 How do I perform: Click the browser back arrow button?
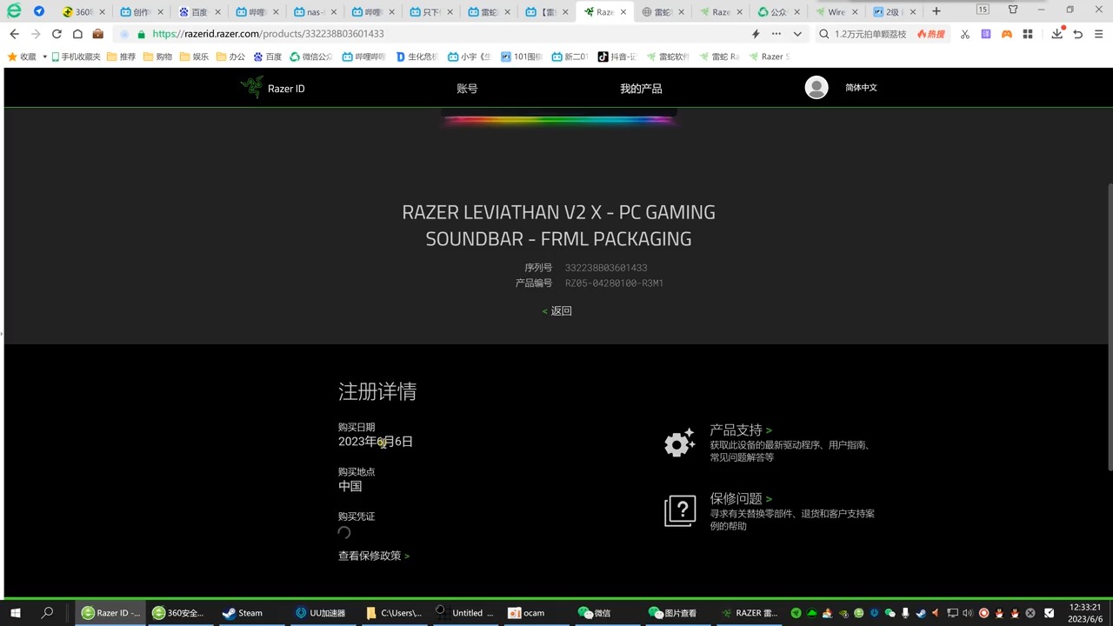[14, 34]
